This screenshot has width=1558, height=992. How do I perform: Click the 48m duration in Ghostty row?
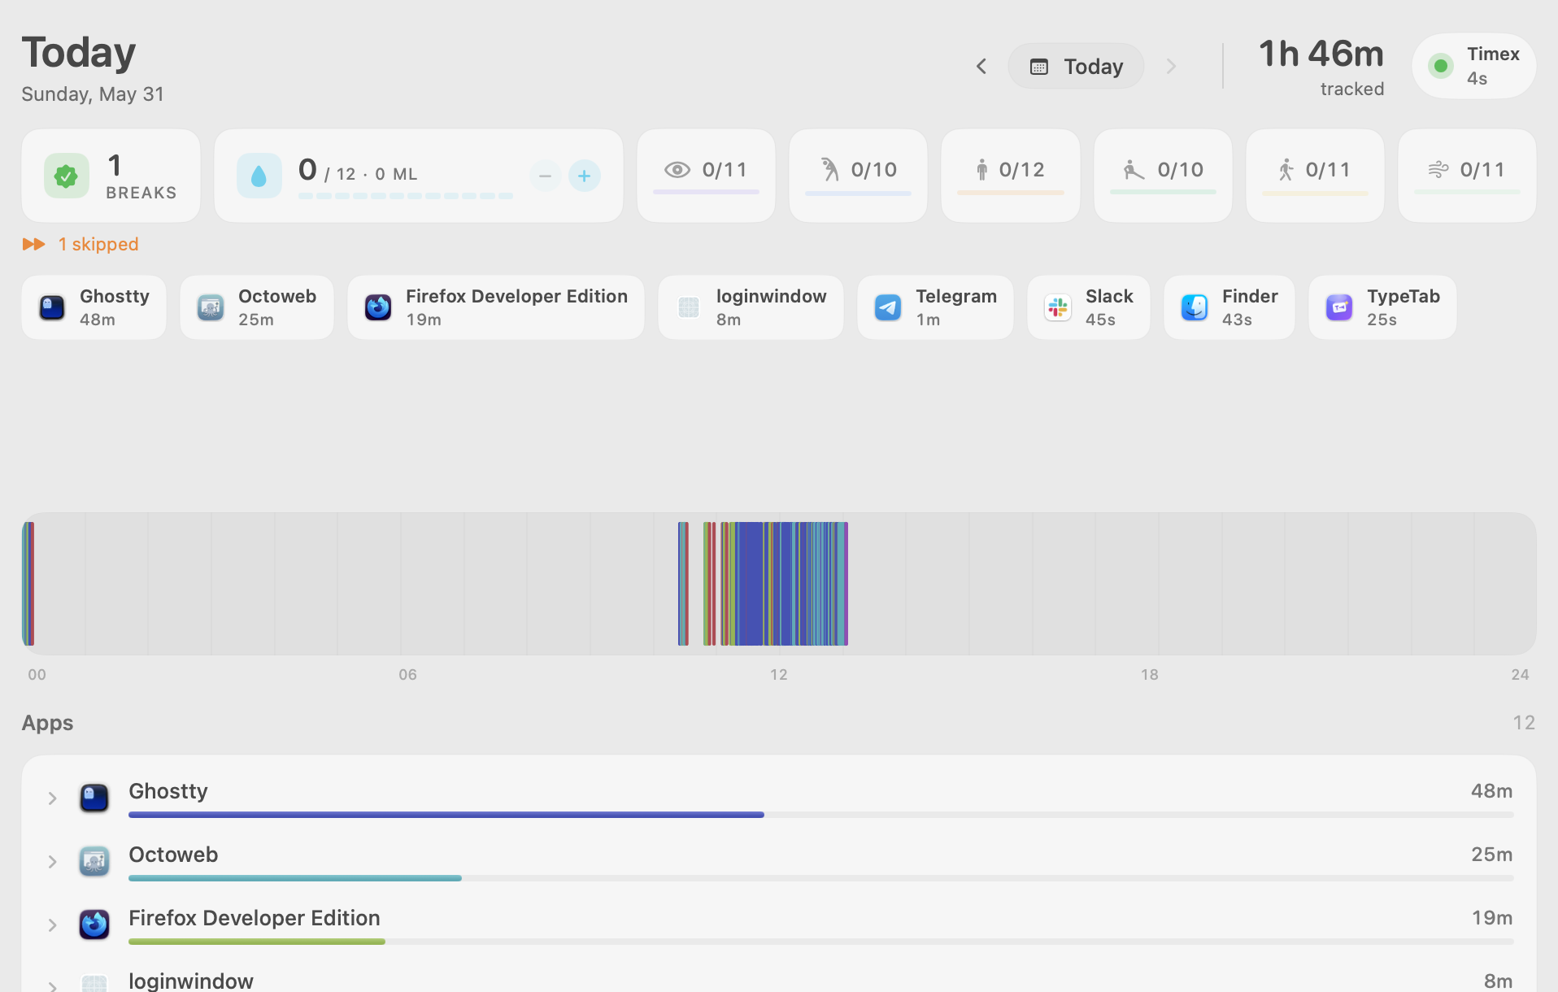tap(1491, 791)
